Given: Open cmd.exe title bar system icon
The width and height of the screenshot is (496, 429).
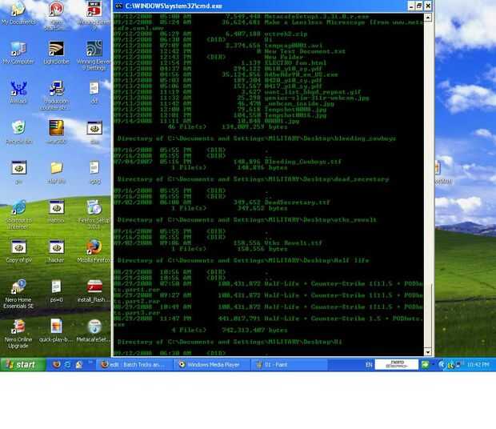Looking at the screenshot, I should 118,6.
